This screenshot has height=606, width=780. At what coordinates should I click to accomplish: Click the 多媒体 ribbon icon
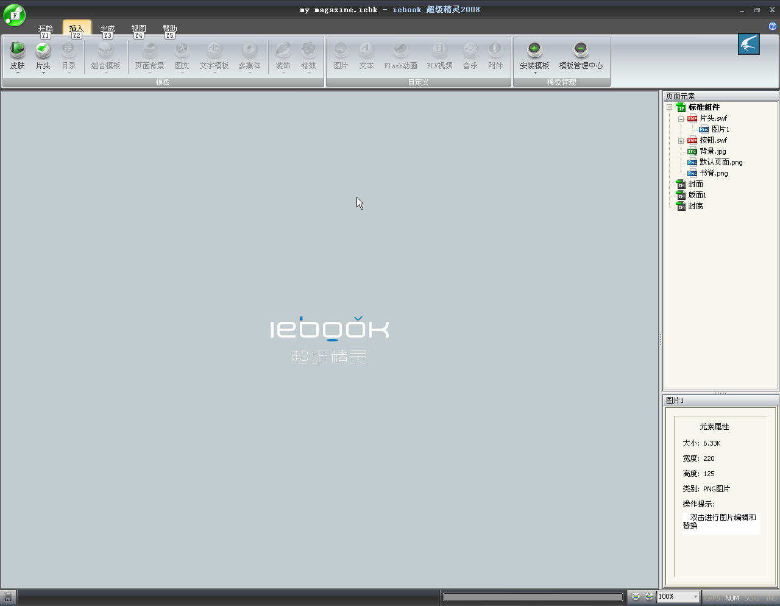coord(249,50)
